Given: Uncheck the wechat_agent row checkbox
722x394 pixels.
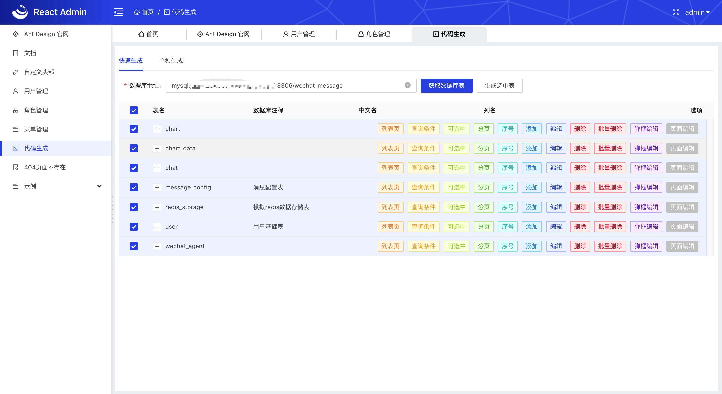Looking at the screenshot, I should point(134,246).
